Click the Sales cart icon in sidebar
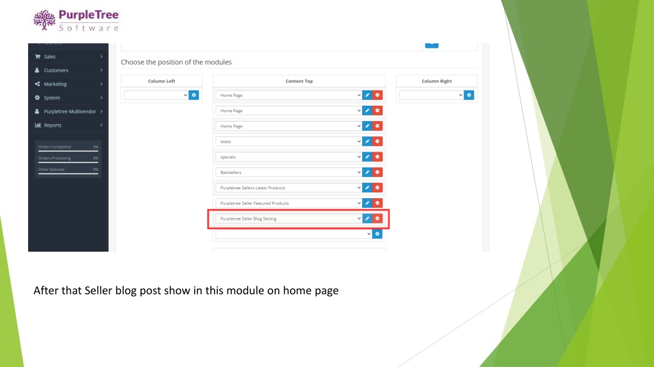The width and height of the screenshot is (654, 367). [x=38, y=57]
